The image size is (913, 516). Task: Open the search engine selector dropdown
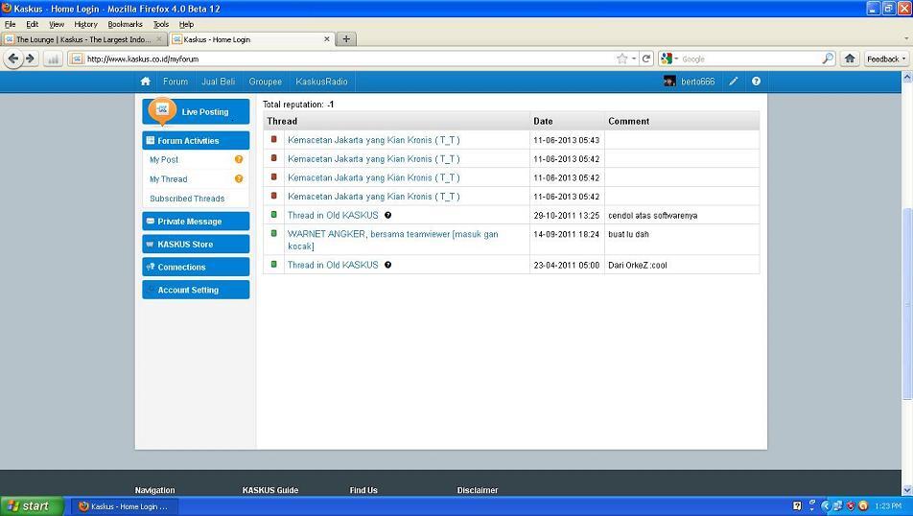[x=669, y=59]
